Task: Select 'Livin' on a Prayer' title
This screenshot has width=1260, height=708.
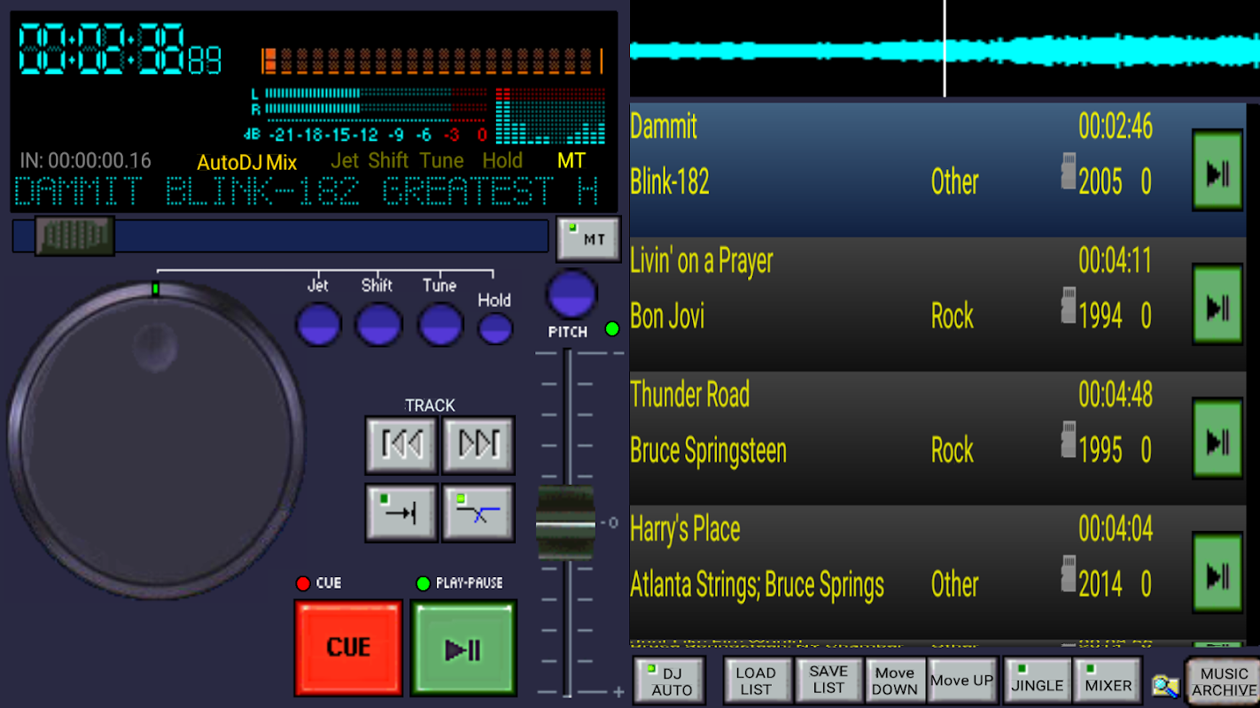Action: (702, 261)
